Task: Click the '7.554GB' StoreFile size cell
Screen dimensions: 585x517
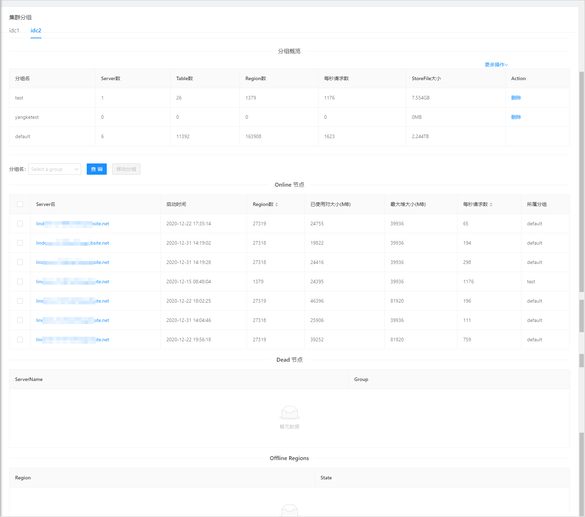Action: (421, 98)
